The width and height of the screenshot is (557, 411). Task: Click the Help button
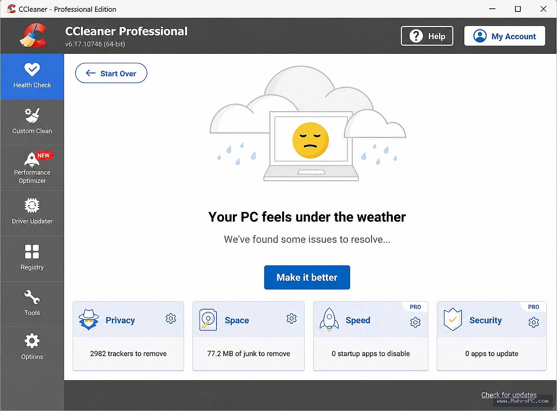tap(427, 36)
